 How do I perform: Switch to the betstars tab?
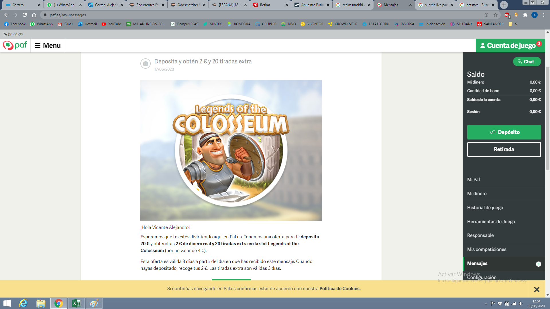pos(477,5)
